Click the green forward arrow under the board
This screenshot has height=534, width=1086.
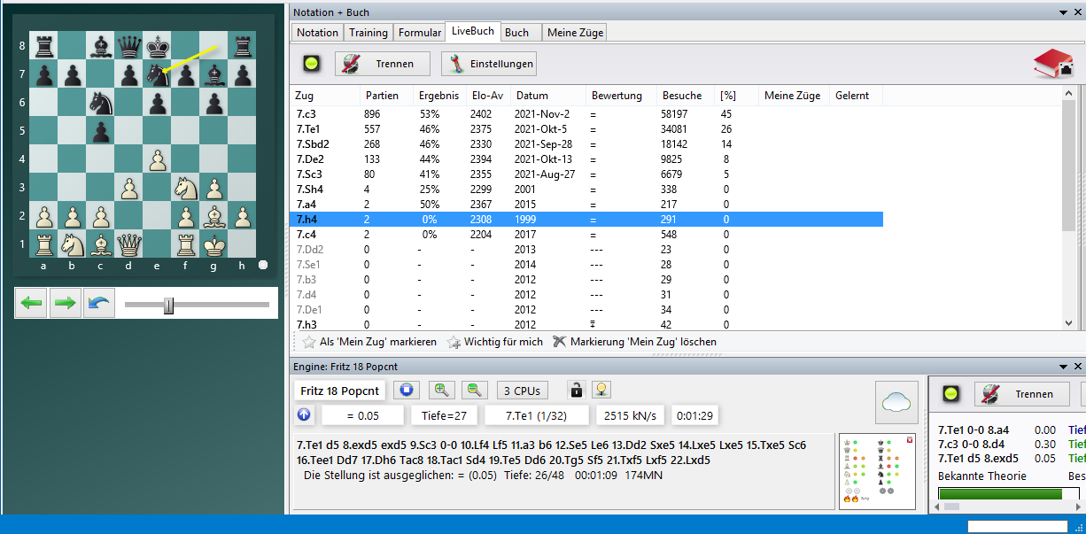click(x=66, y=304)
